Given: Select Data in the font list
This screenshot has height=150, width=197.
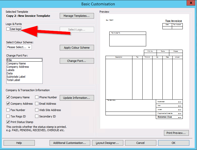Looking at the screenshot, I should pyautogui.click(x=24, y=73).
